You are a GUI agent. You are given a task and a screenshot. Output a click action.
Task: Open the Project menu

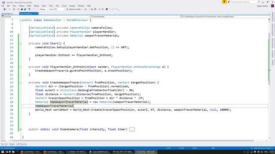(21, 6)
